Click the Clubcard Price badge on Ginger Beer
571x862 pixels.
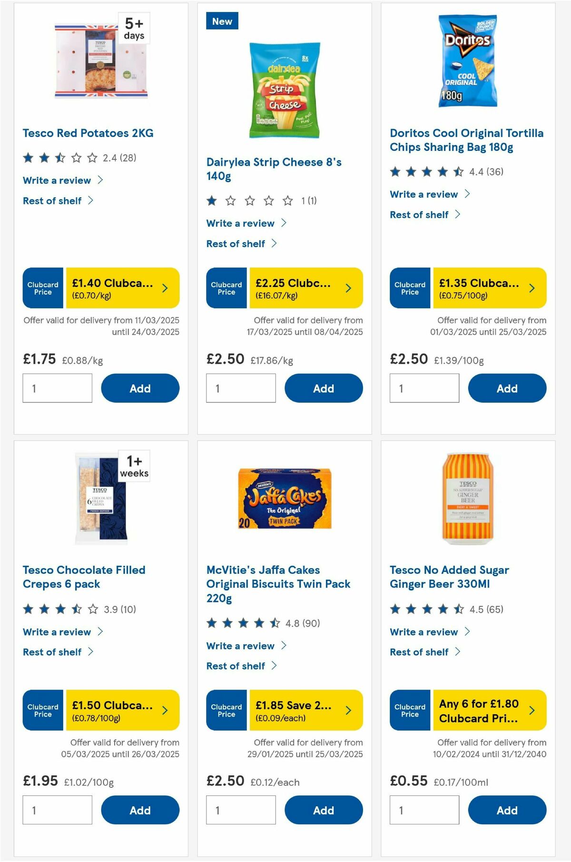click(410, 710)
